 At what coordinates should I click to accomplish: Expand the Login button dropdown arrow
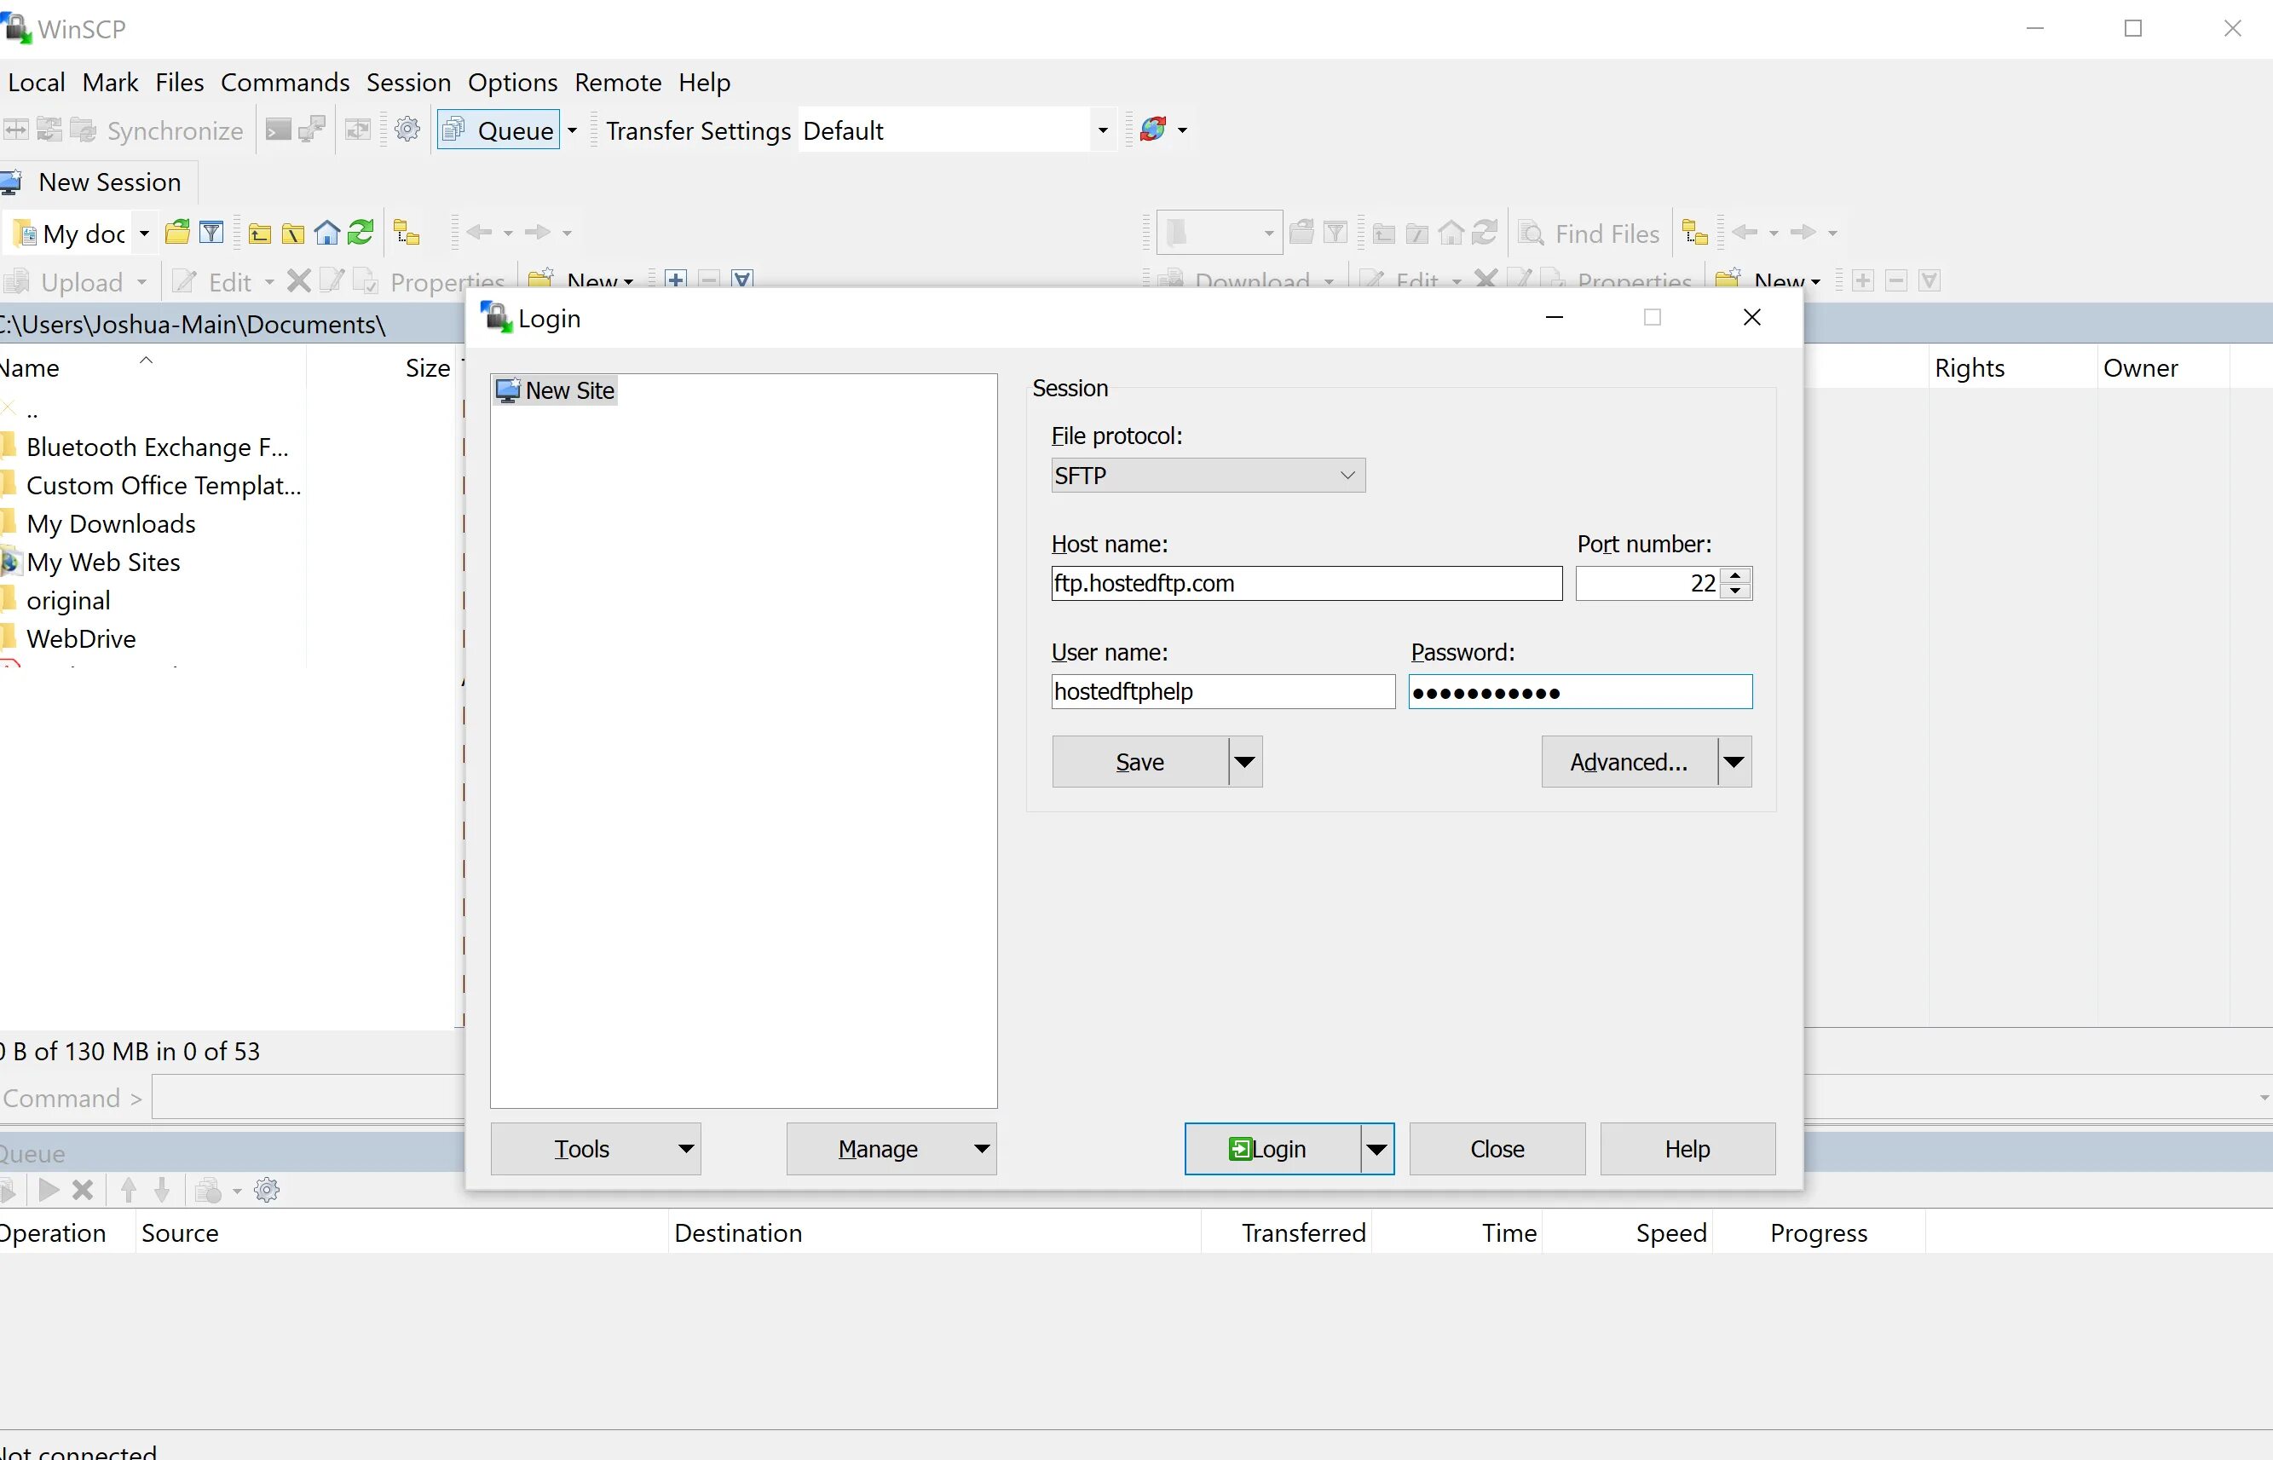click(1376, 1149)
